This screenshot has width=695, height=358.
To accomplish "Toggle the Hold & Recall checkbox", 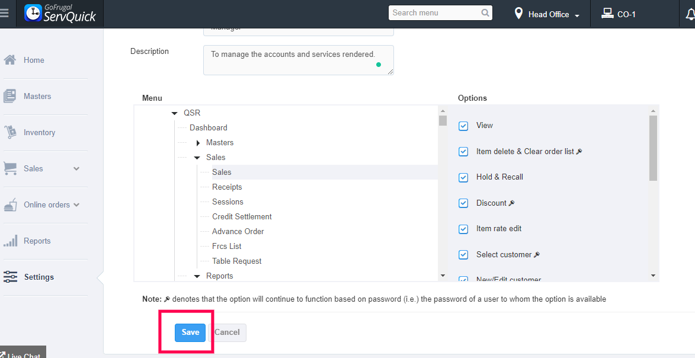I will click(463, 177).
